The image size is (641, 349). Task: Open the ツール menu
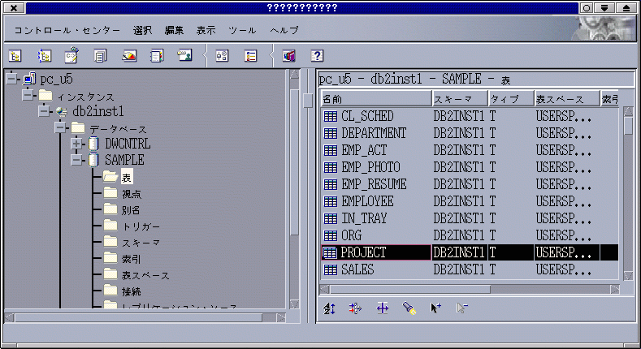click(242, 30)
